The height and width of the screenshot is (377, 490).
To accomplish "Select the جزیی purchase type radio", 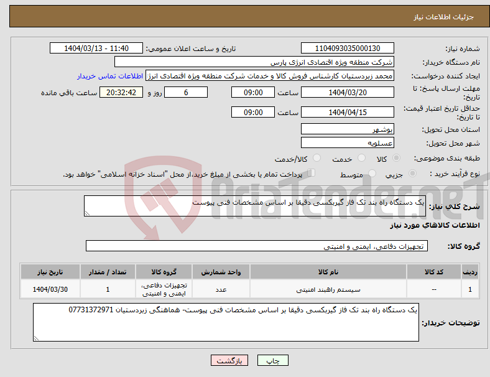I will (x=412, y=173).
